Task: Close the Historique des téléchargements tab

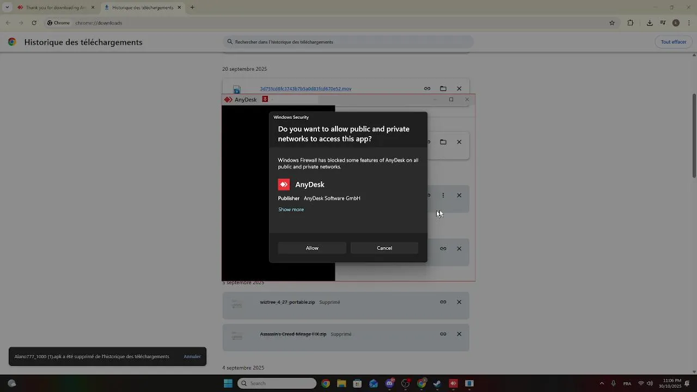Action: tap(179, 8)
